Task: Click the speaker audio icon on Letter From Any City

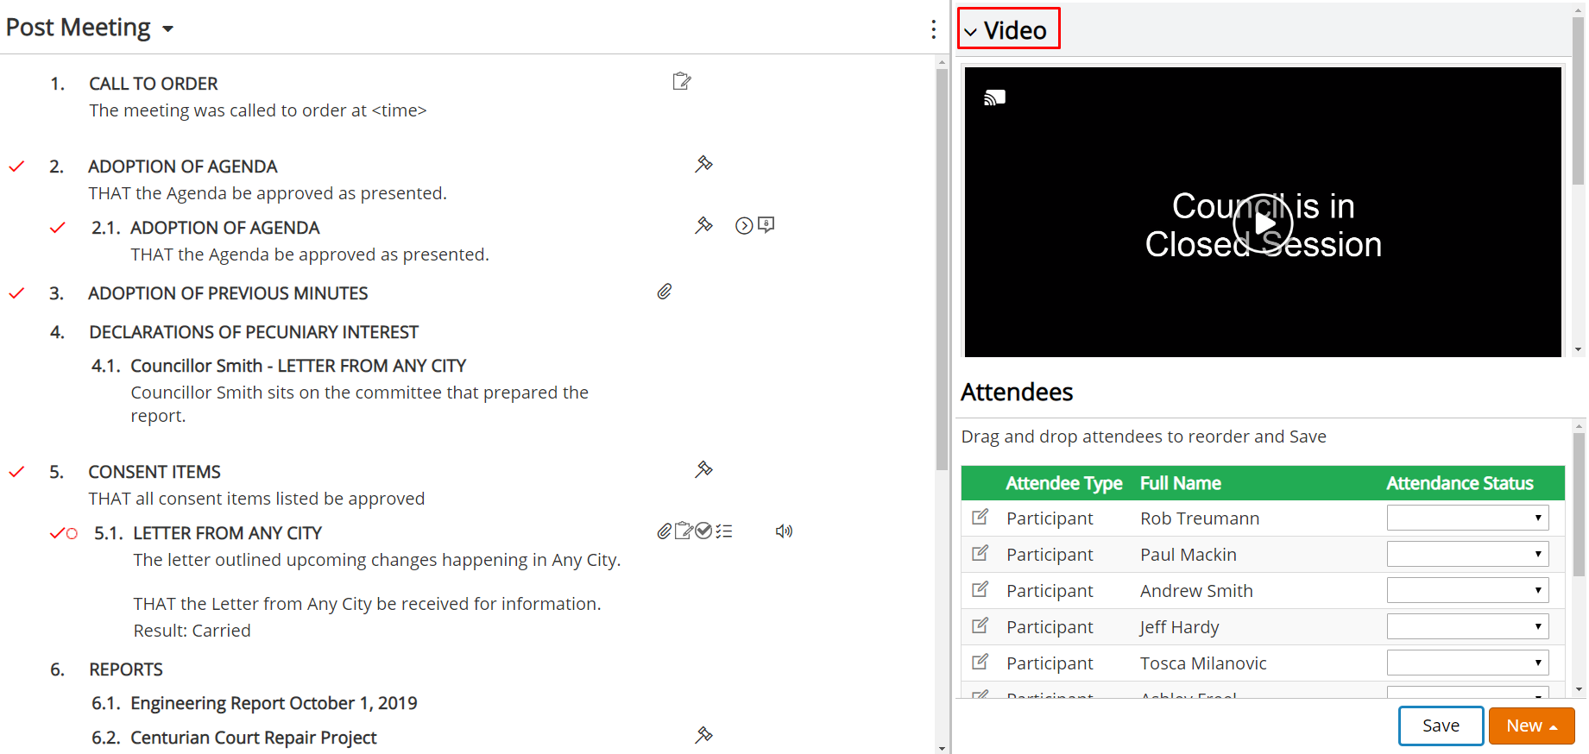Action: pyautogui.click(x=784, y=531)
